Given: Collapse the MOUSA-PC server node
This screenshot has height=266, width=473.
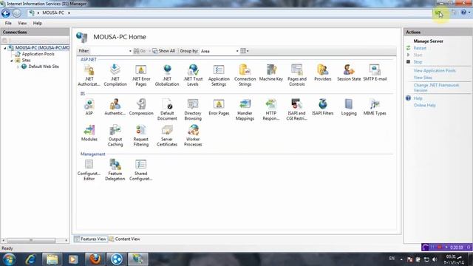Looking at the screenshot, I should tap(5, 48).
